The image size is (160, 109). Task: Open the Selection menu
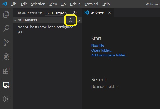pyautogui.click(x=38, y=4)
